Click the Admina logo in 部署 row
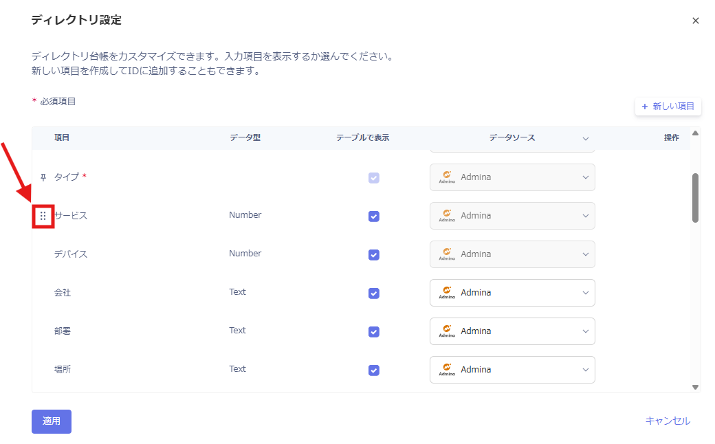Viewport: 715px width, 444px height. click(x=447, y=331)
